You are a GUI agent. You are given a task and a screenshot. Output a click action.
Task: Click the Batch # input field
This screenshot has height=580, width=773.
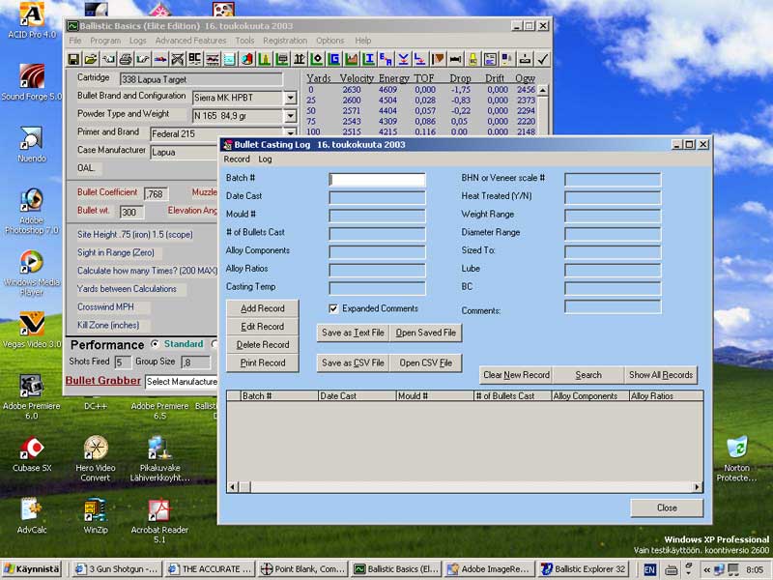pos(377,179)
